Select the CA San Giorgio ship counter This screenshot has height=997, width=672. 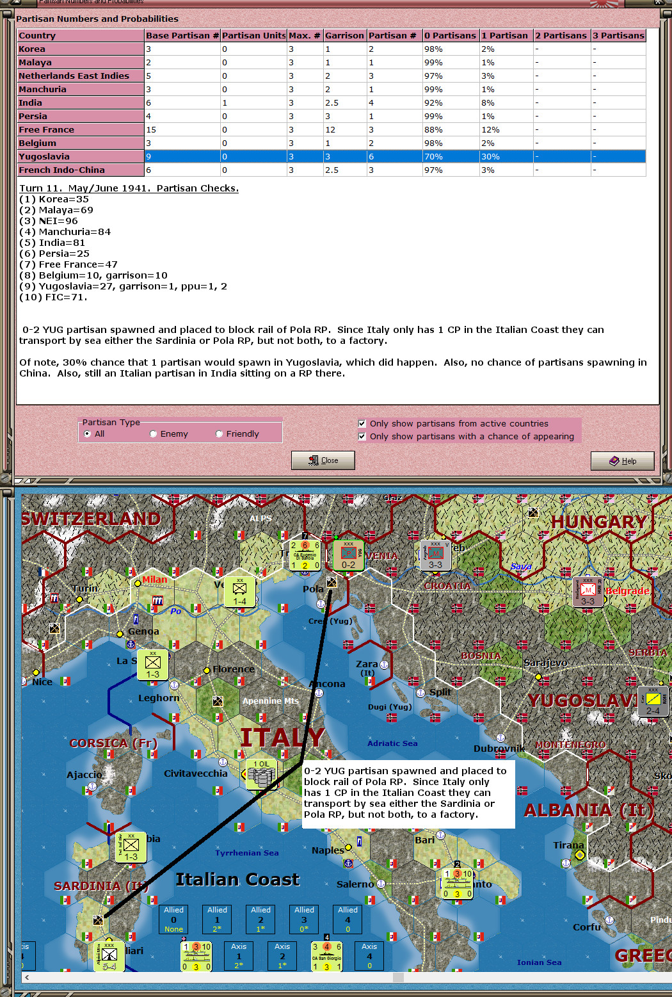pos(326,956)
